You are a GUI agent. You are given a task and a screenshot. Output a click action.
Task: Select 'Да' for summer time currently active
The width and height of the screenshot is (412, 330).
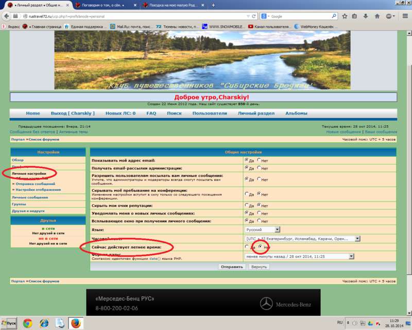click(247, 247)
